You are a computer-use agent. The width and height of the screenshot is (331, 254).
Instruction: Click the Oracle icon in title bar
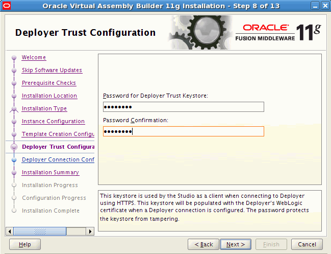[x=6, y=6]
